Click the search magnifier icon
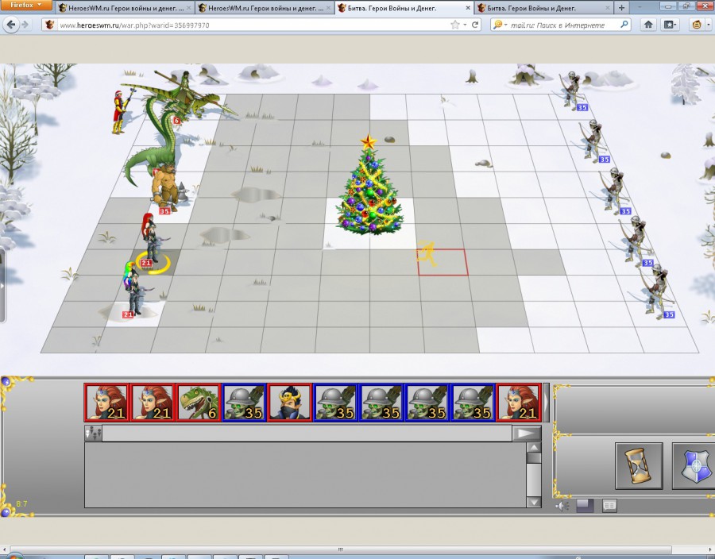Screen dimensions: 715x559 624,25
